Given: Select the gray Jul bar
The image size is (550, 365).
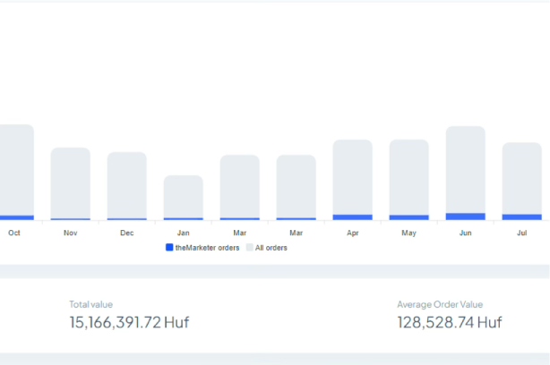Looking at the screenshot, I should (521, 178).
